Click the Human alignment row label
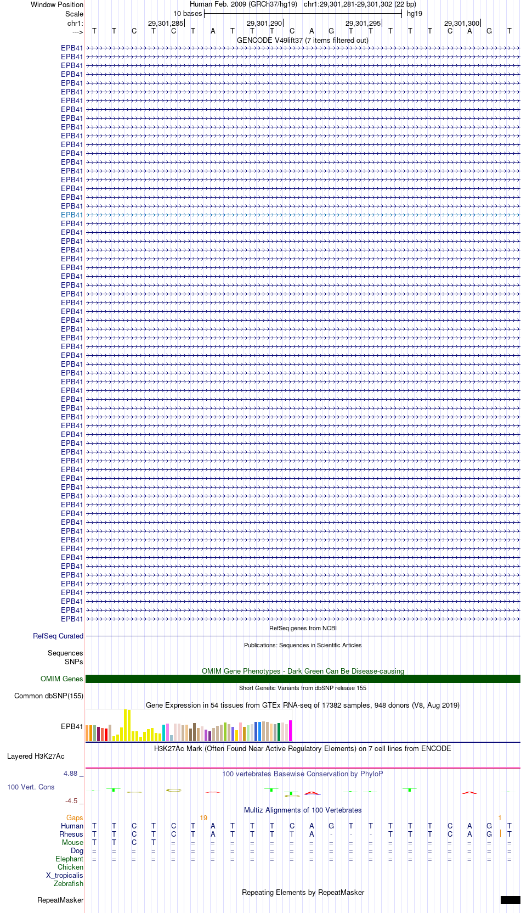521x913 pixels. pyautogui.click(x=72, y=826)
